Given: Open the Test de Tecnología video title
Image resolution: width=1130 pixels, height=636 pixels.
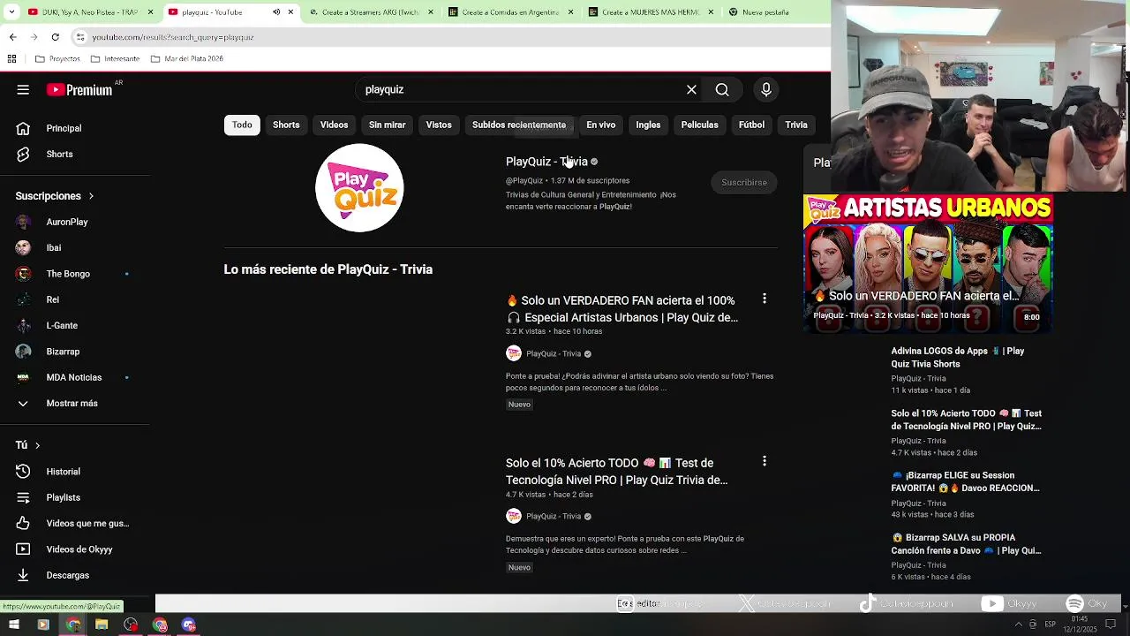Looking at the screenshot, I should [616, 471].
